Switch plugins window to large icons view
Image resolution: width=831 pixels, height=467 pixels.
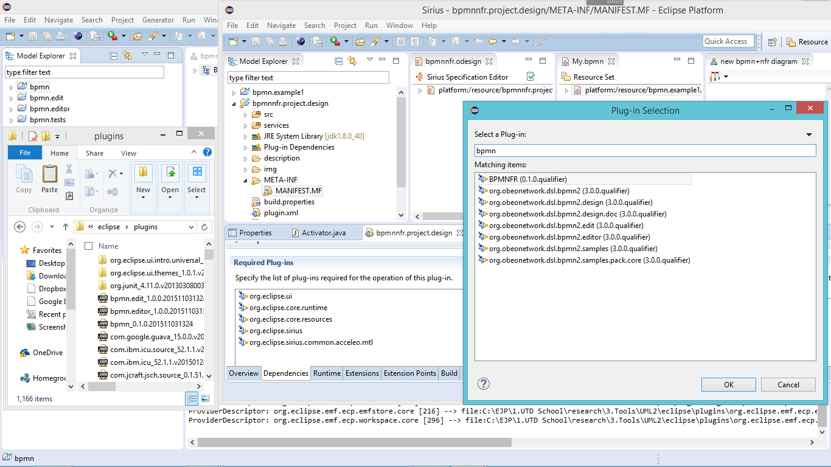click(205, 398)
